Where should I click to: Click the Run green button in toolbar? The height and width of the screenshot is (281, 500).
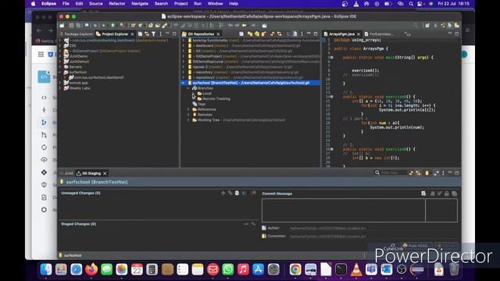[x=112, y=26]
